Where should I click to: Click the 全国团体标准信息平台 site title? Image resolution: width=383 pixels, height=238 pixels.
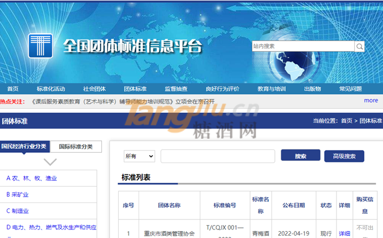[133, 46]
